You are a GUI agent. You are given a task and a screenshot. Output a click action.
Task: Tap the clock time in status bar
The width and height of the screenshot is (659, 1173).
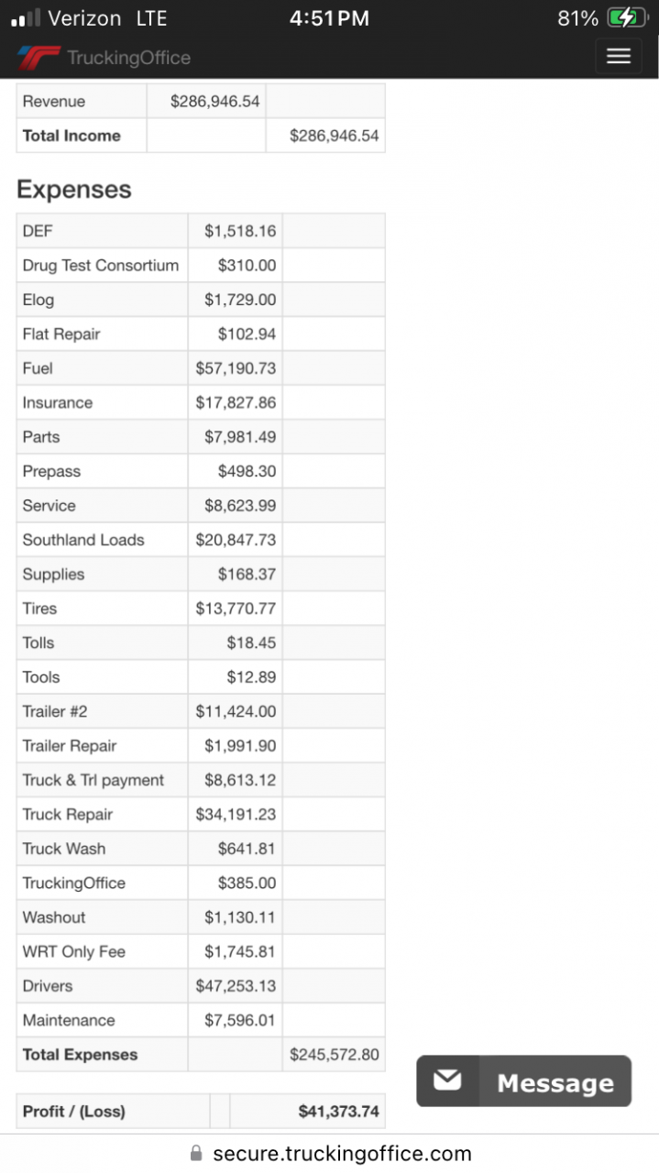pos(329,18)
